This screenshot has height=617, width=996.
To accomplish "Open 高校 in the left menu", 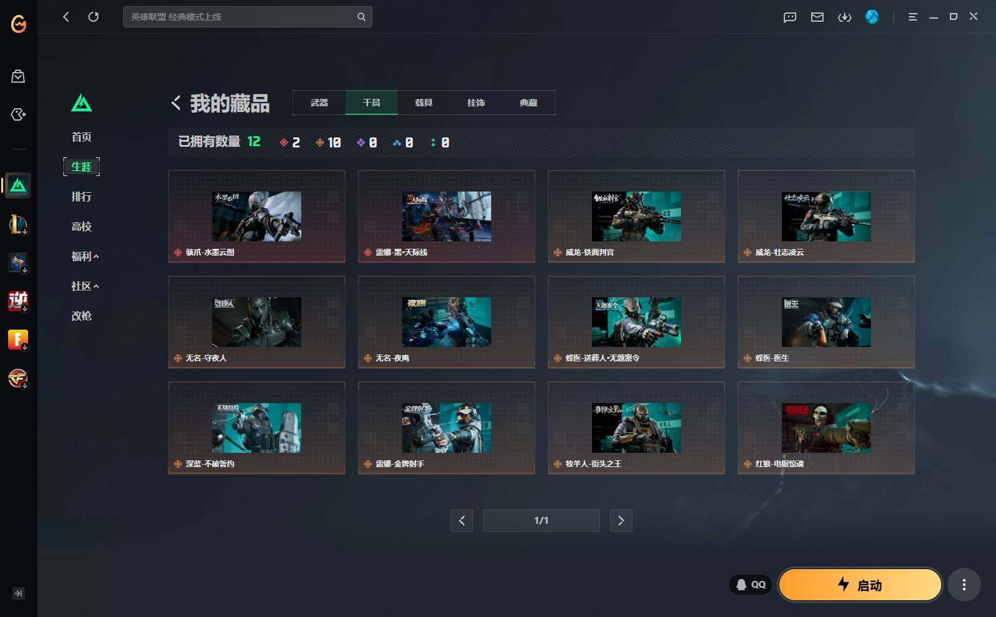I will pos(82,226).
